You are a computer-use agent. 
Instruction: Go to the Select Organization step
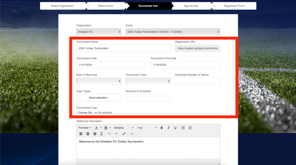tap(62, 6)
